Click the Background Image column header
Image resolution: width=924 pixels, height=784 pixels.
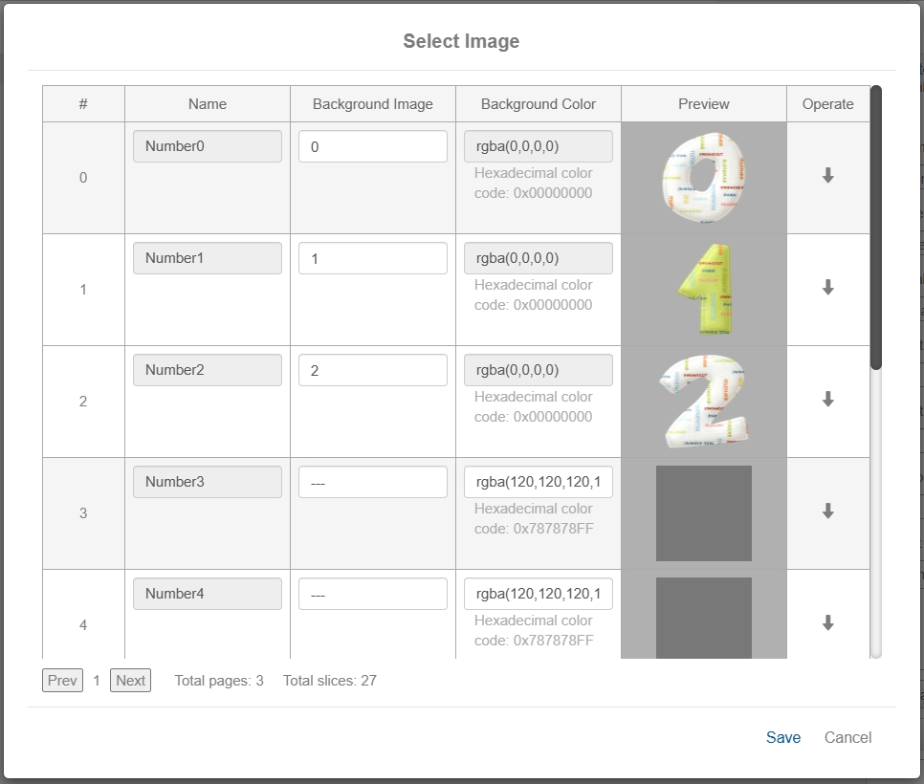pos(373,104)
